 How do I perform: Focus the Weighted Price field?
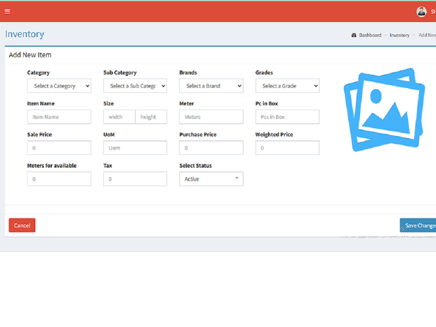tap(287, 148)
